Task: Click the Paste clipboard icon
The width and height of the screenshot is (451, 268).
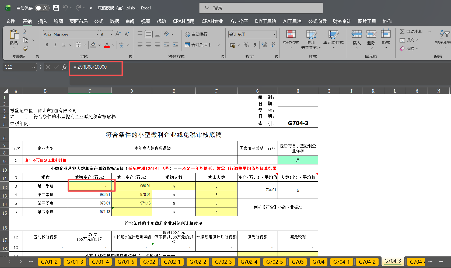Action: click(x=14, y=35)
